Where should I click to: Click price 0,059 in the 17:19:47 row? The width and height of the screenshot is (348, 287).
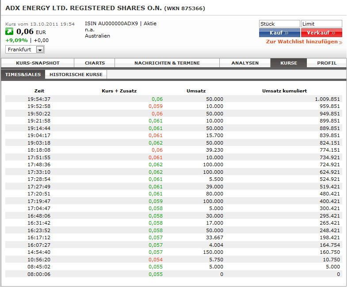(156, 201)
